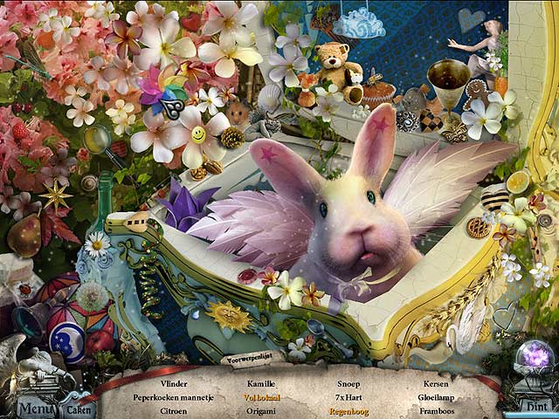Select the gold star ornament
Image resolution: width=559 pixels, height=419 pixels.
58,195
